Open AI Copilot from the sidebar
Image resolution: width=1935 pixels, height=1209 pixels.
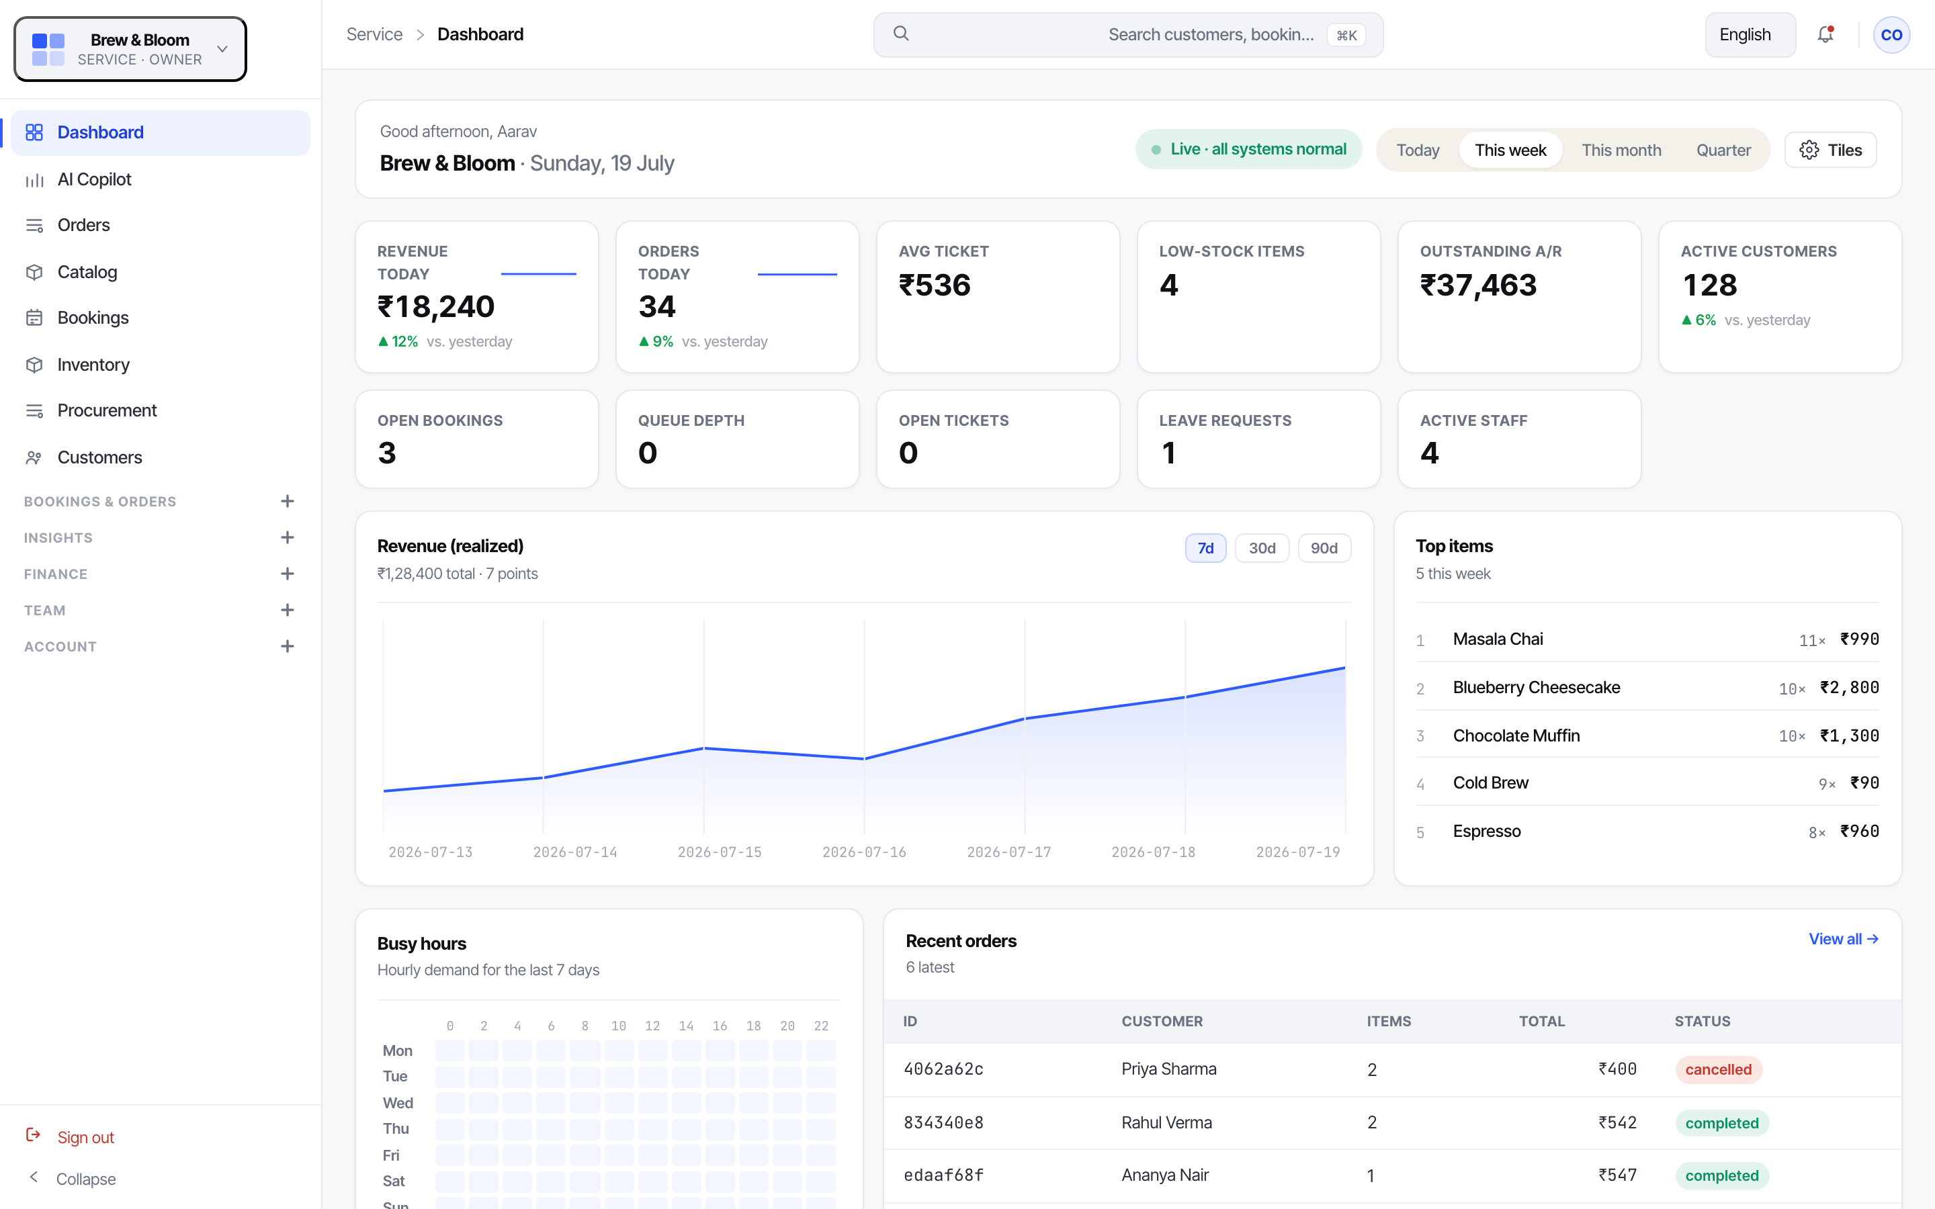click(160, 179)
